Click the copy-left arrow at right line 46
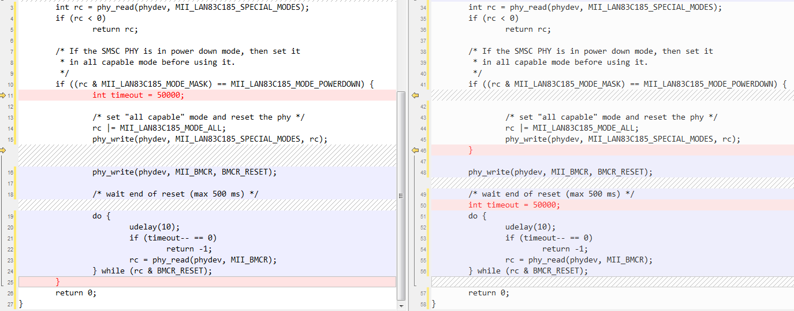This screenshot has height=311, width=794. (x=415, y=150)
